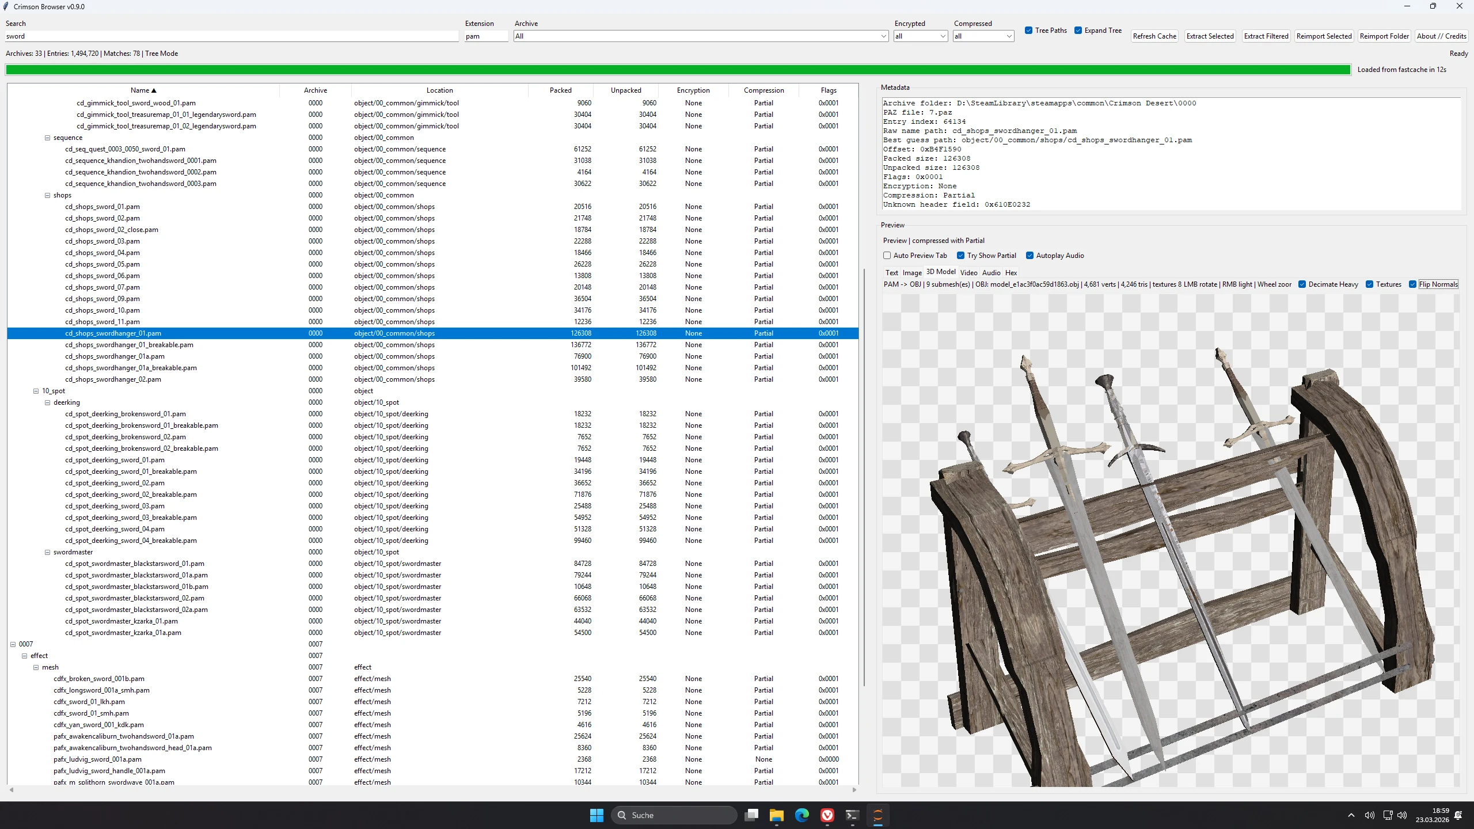The width and height of the screenshot is (1474, 829).
Task: Select cd_shops_swordhanger_02.pam row
Action: point(432,379)
